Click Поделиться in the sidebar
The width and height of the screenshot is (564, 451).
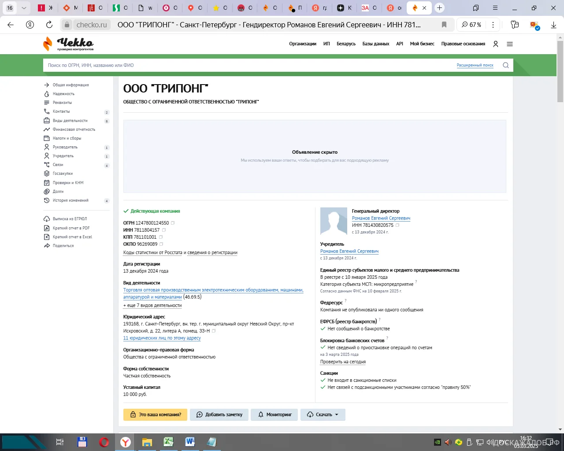tap(63, 246)
